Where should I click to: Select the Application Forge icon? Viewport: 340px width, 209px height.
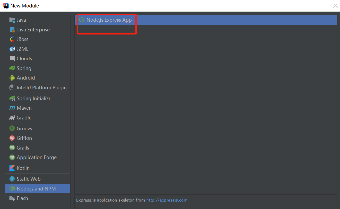pos(12,157)
